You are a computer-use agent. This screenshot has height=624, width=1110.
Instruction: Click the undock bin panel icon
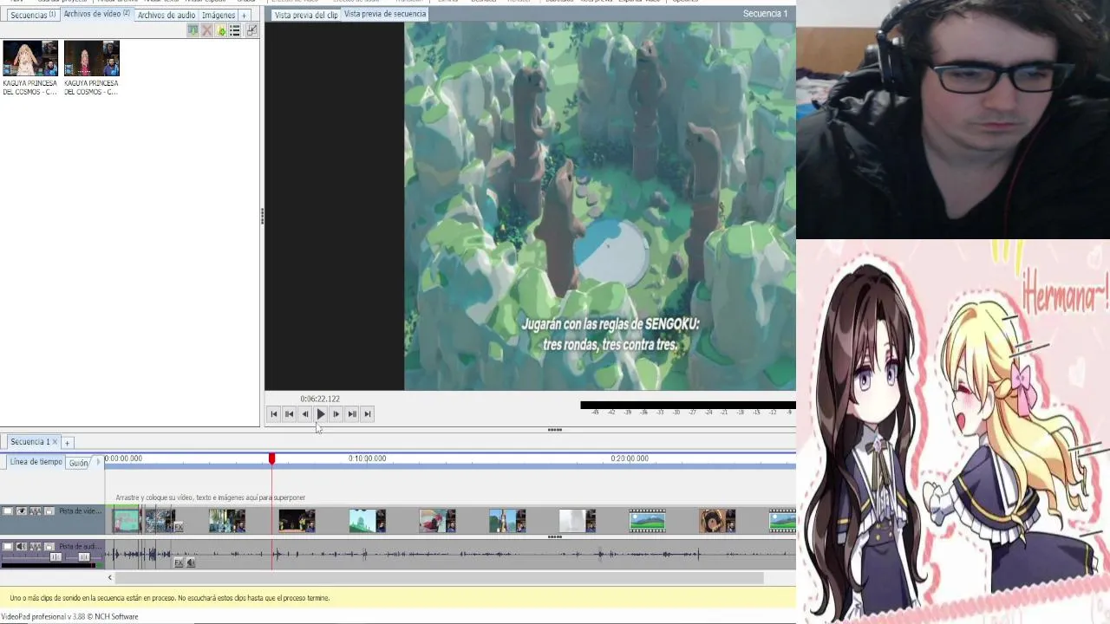(251, 30)
